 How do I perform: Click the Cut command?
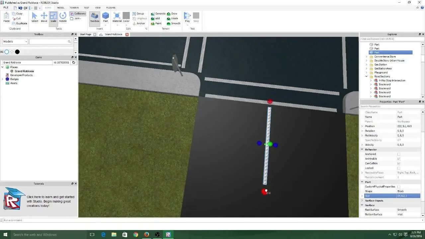coord(16,19)
